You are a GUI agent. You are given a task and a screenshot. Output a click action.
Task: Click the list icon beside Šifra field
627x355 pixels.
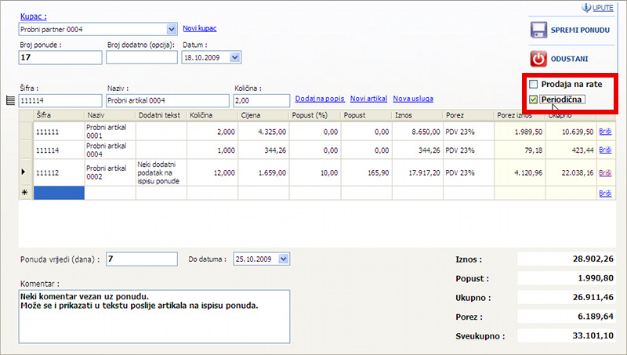pos(11,100)
